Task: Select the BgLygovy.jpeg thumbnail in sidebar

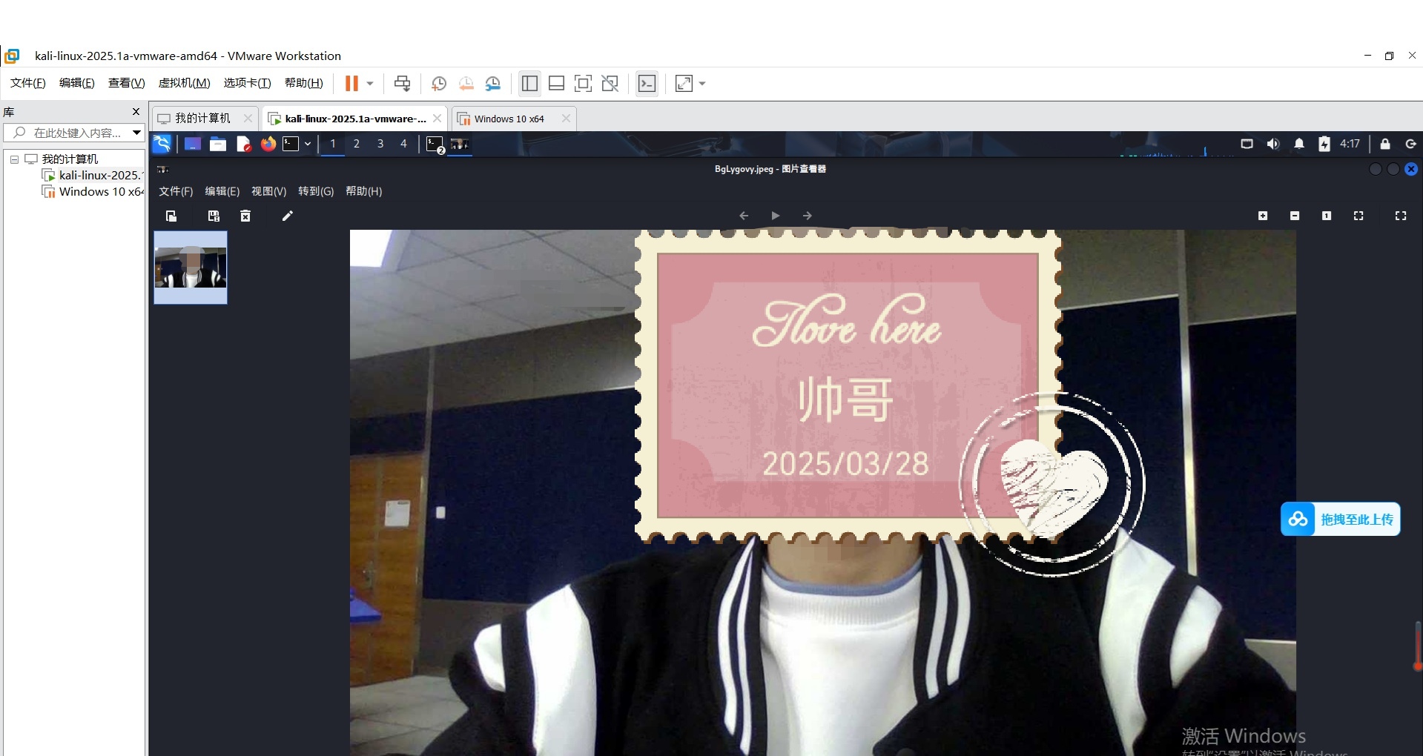Action: 191,268
